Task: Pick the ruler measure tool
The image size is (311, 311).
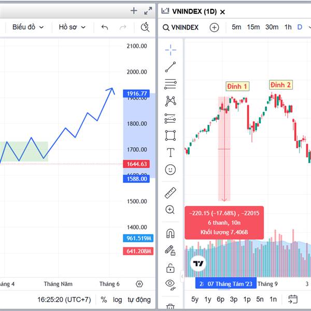Action: [x=171, y=193]
